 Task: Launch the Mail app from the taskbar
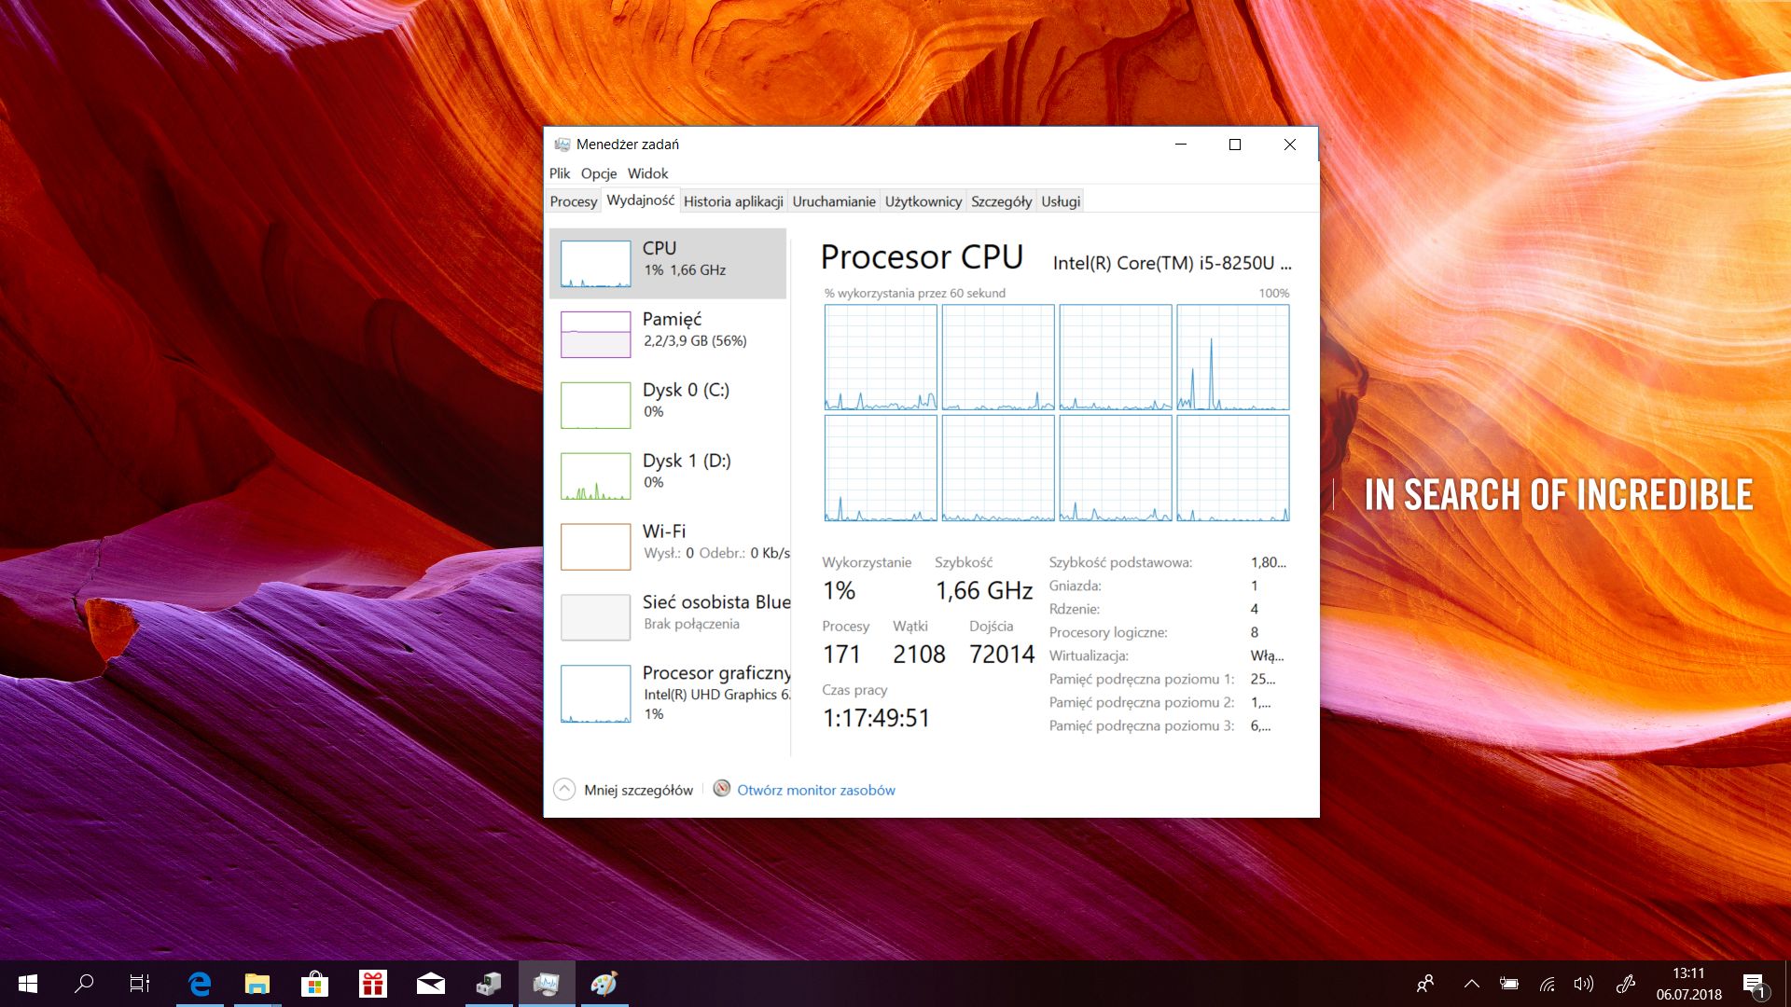coord(431,984)
